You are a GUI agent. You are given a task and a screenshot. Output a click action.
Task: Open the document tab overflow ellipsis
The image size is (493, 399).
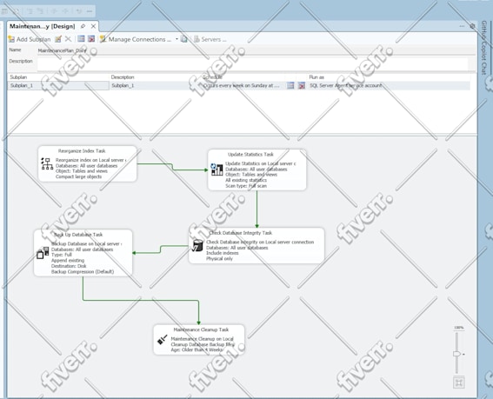coord(462,26)
